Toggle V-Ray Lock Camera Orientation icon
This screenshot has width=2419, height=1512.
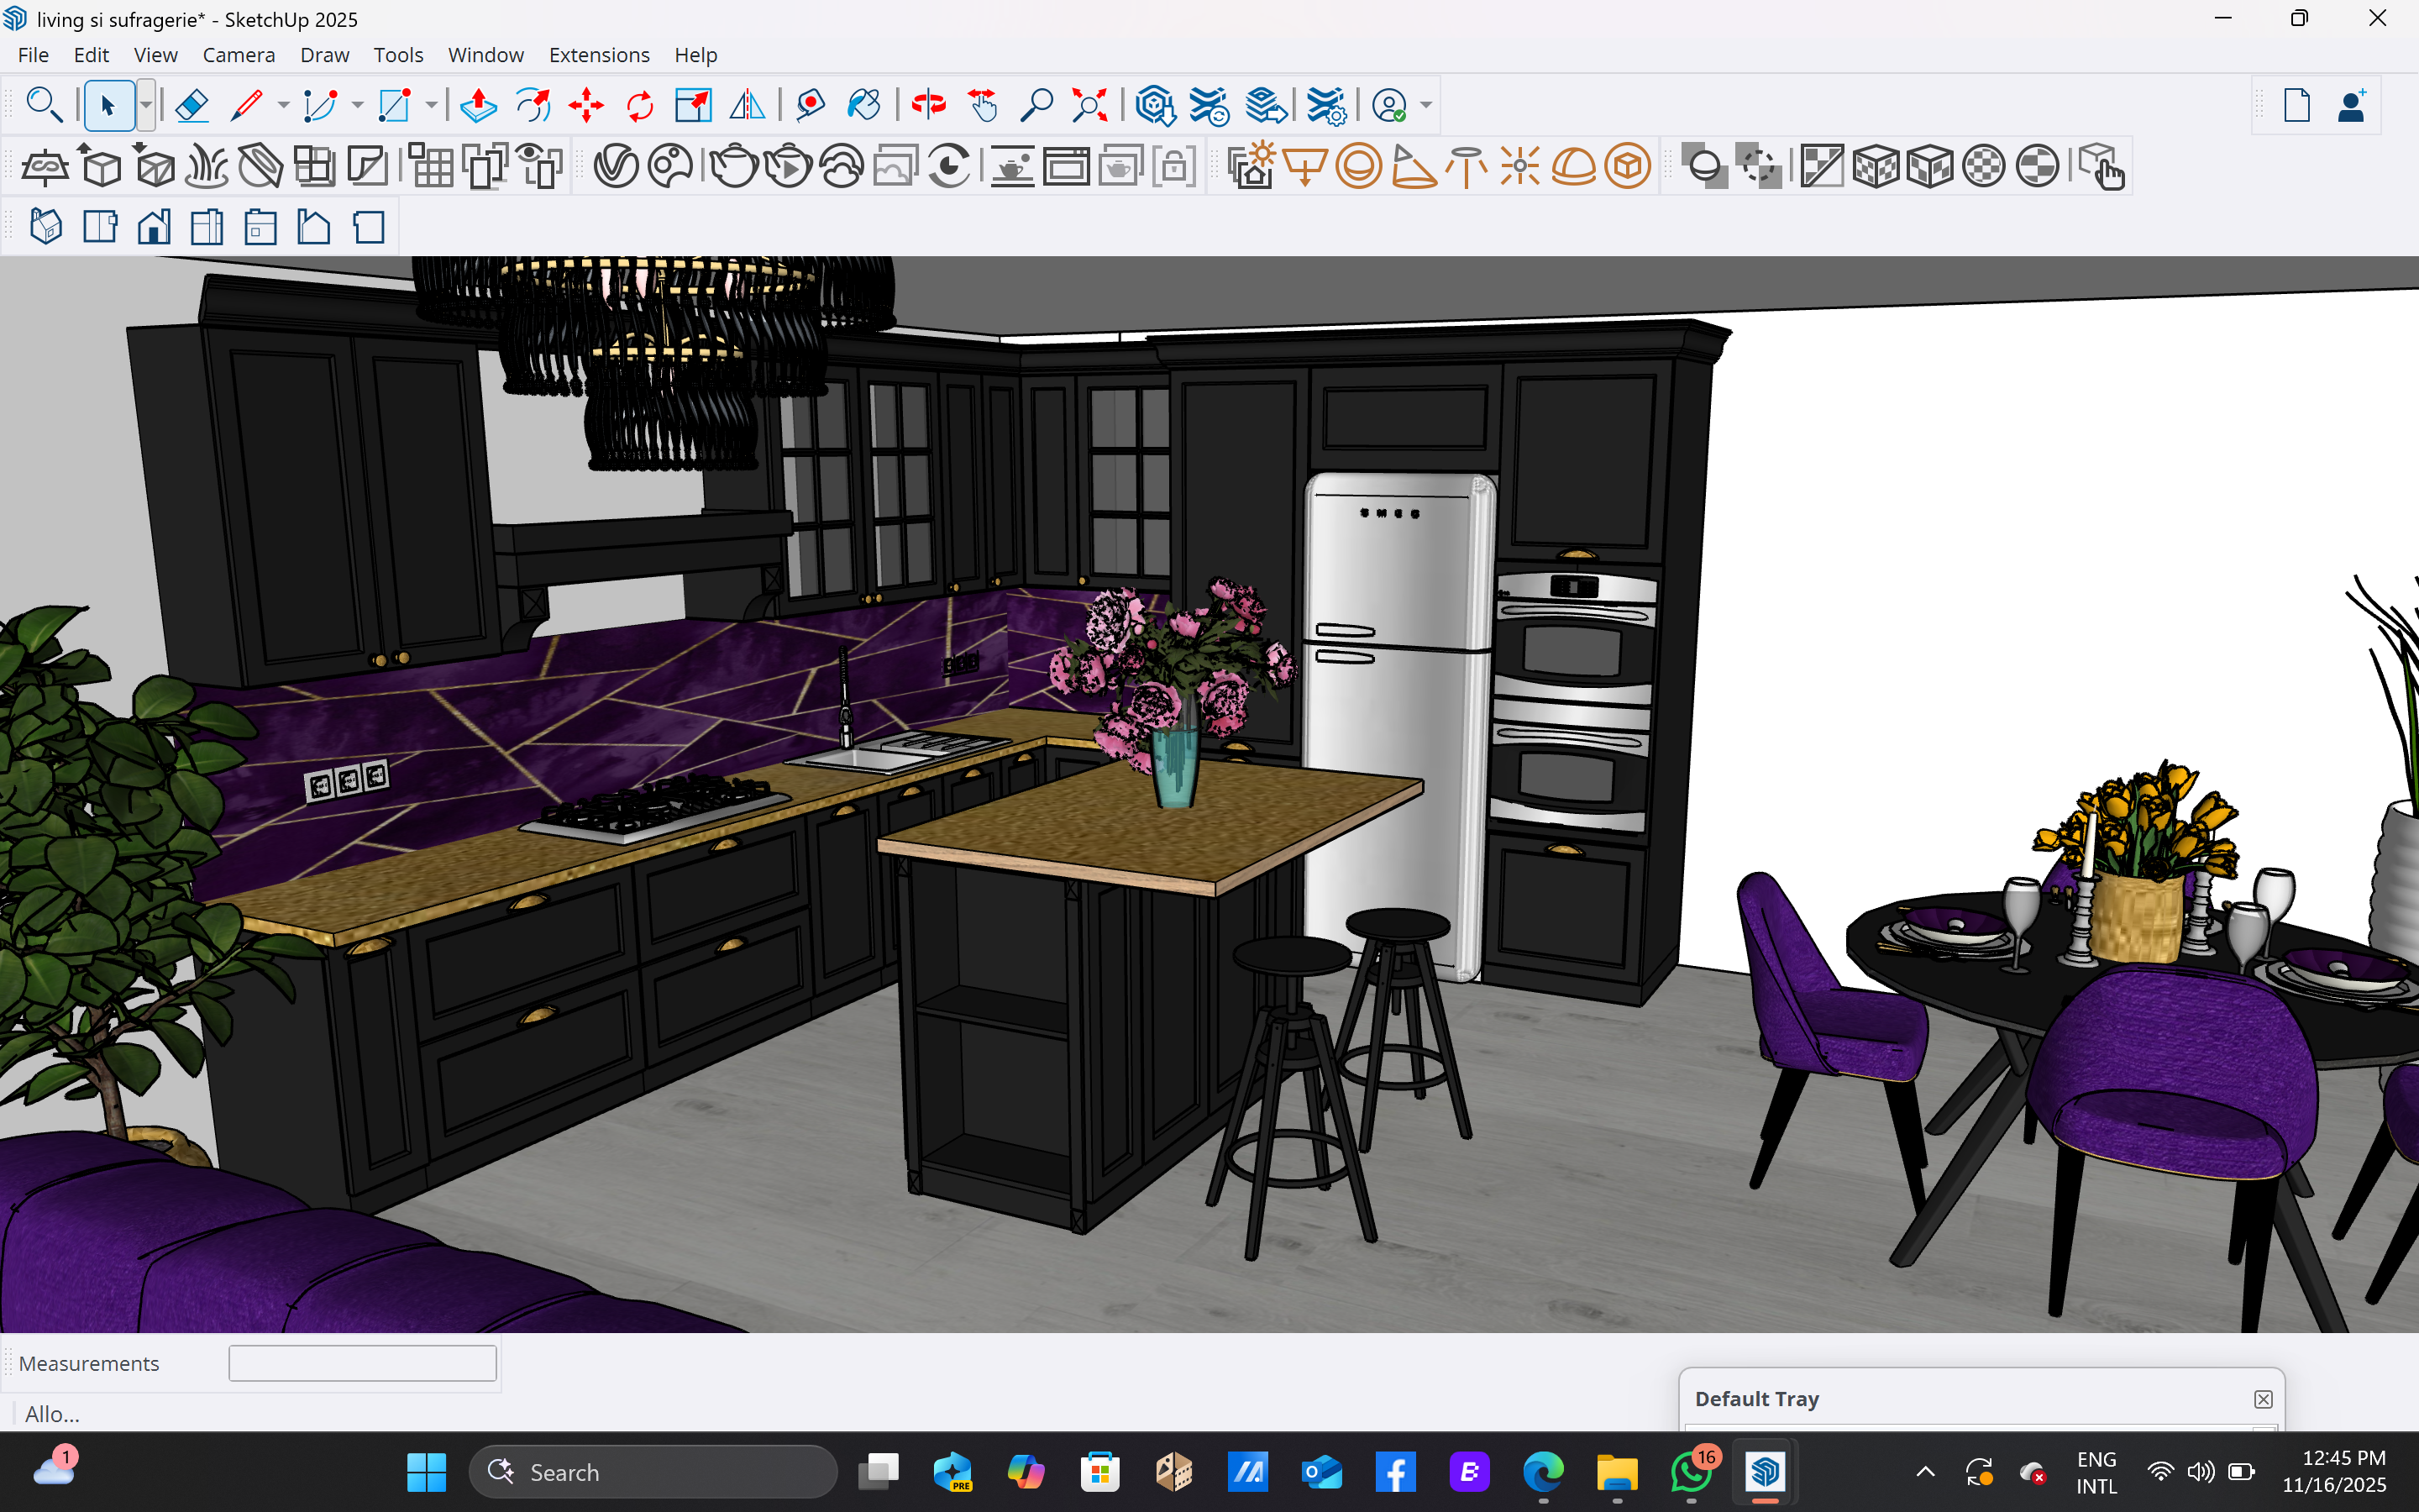(x=1174, y=166)
